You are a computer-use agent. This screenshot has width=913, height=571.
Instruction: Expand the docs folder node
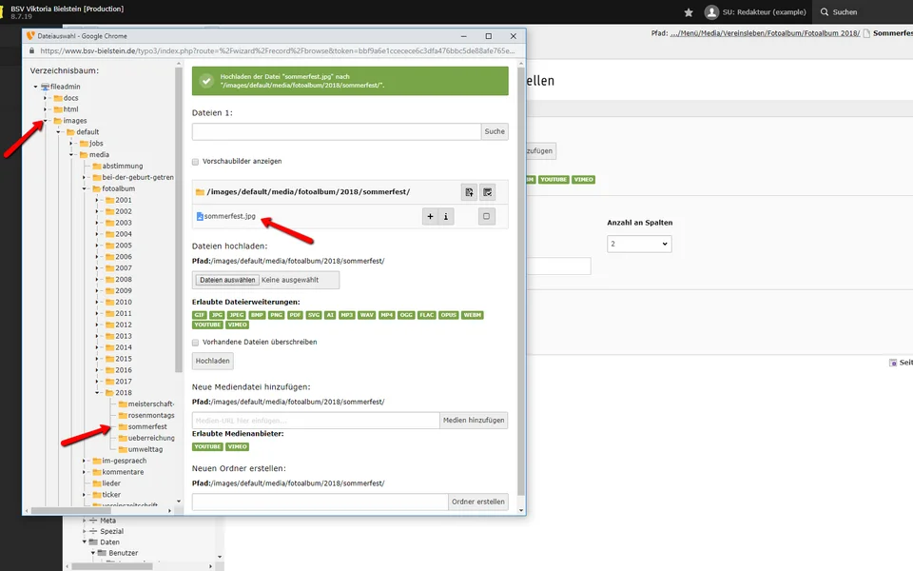[46, 98]
